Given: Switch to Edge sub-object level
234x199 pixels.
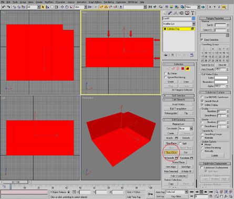Looking at the screenshot, I should [x=173, y=69].
